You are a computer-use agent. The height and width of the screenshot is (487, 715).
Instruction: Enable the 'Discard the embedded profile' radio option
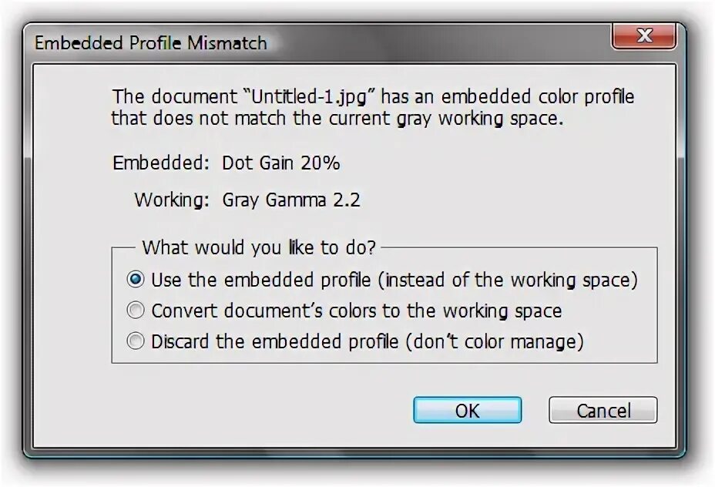pyautogui.click(x=136, y=341)
